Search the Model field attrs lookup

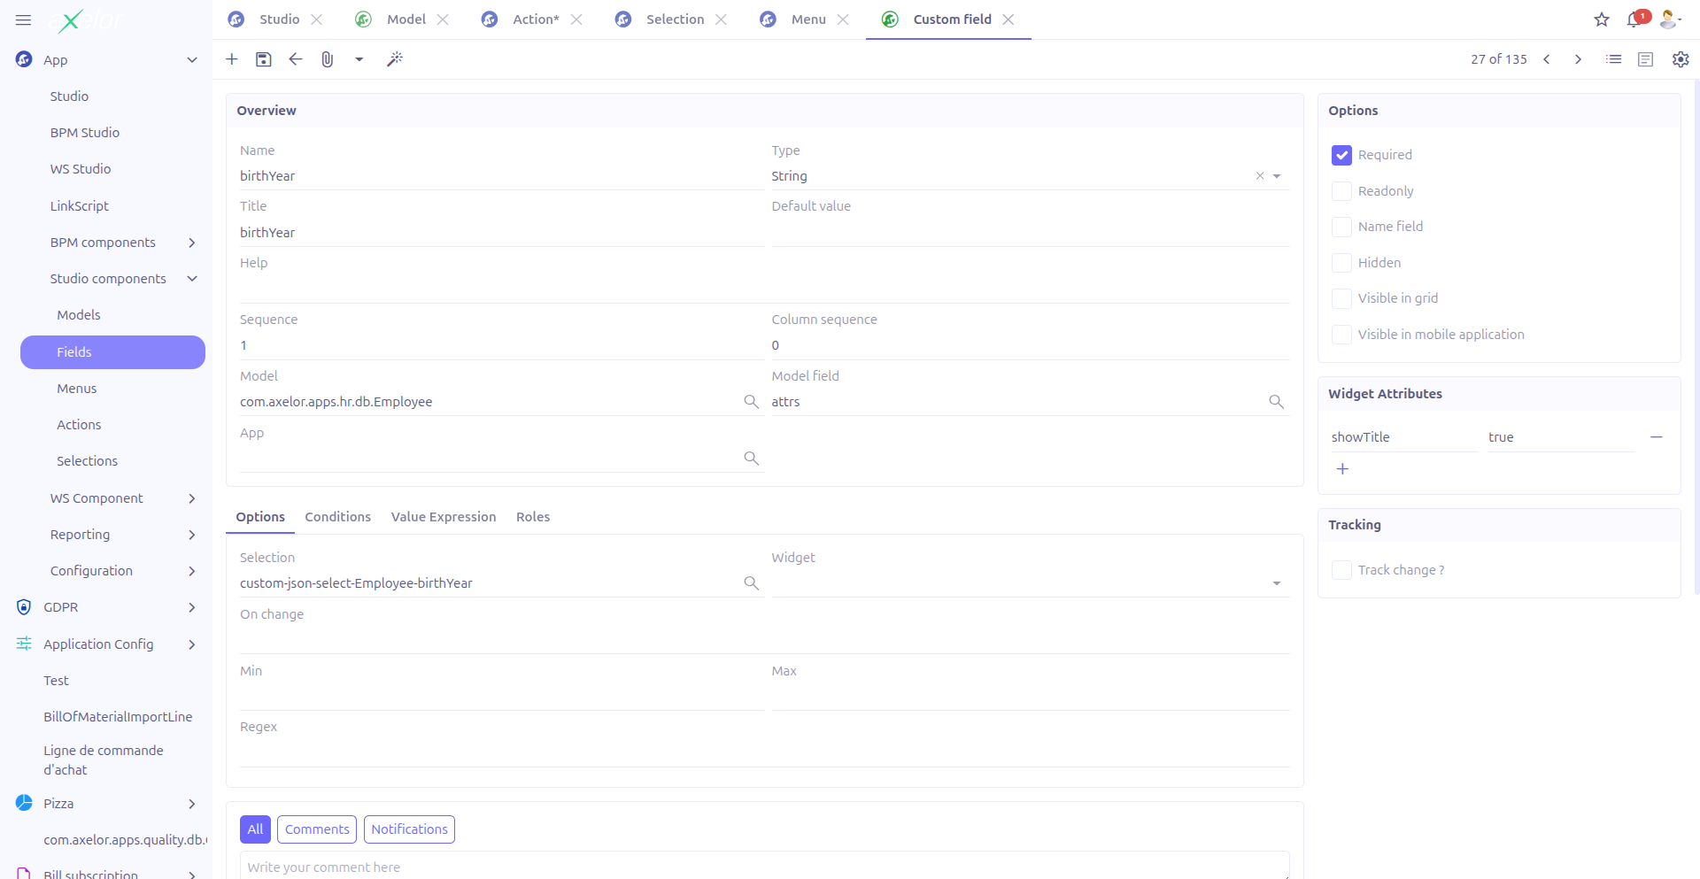click(1276, 402)
